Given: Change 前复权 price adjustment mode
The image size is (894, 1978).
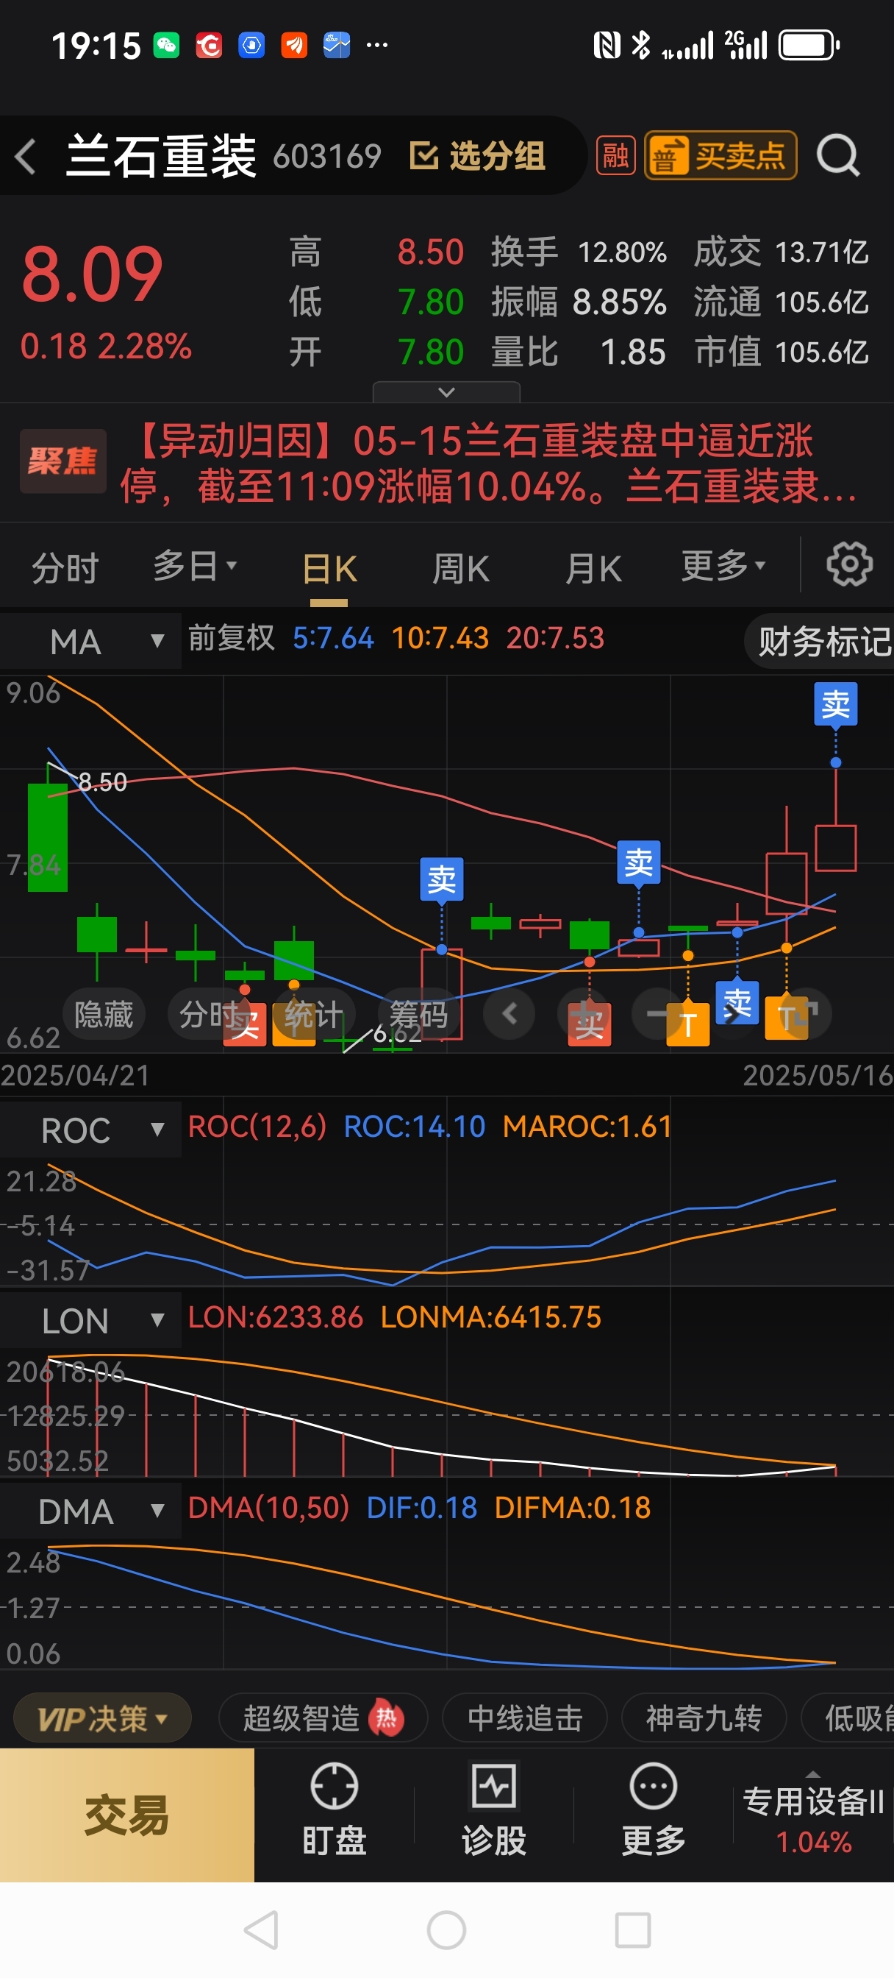Looking at the screenshot, I should point(232,639).
